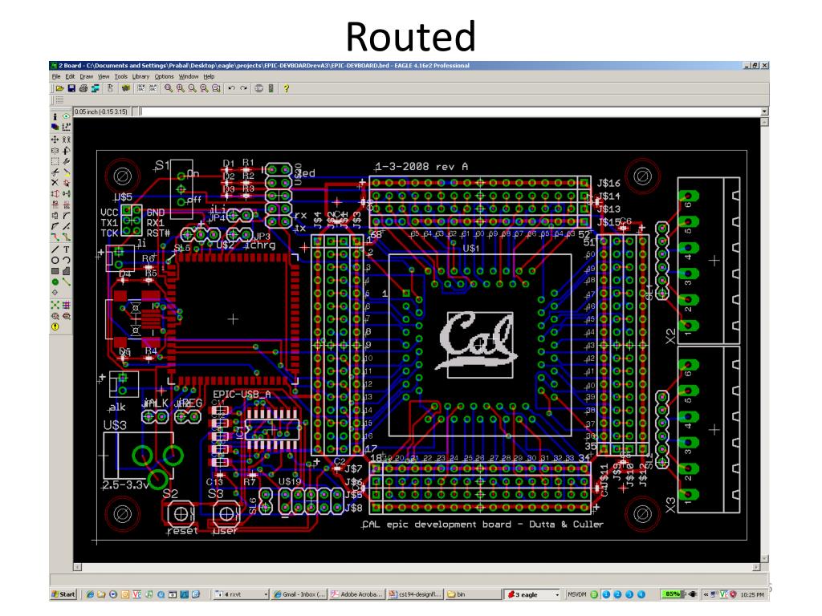Open the Library menu
822x616 pixels.
point(140,76)
